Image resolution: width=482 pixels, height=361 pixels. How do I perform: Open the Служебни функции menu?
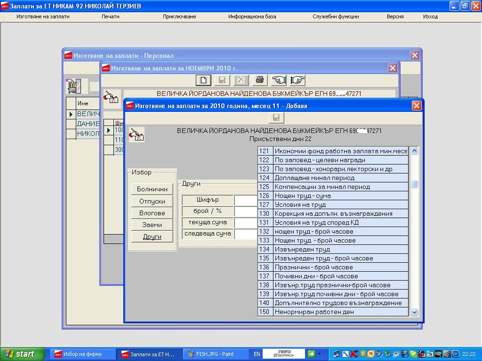pyautogui.click(x=336, y=16)
